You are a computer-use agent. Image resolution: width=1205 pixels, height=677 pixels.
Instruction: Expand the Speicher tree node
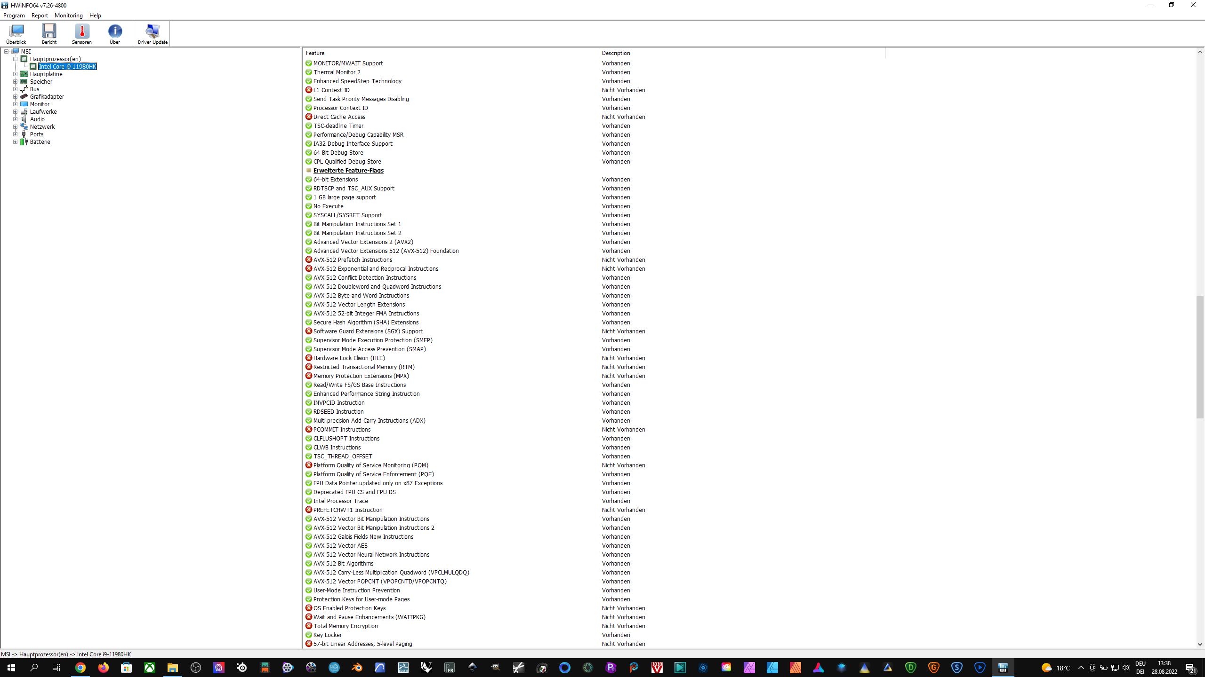pyautogui.click(x=15, y=81)
